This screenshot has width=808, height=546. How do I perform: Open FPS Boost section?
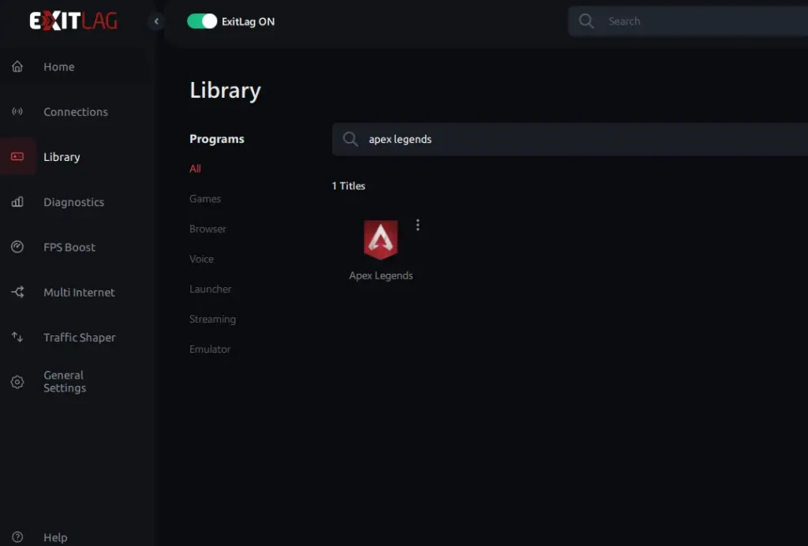[x=69, y=247]
